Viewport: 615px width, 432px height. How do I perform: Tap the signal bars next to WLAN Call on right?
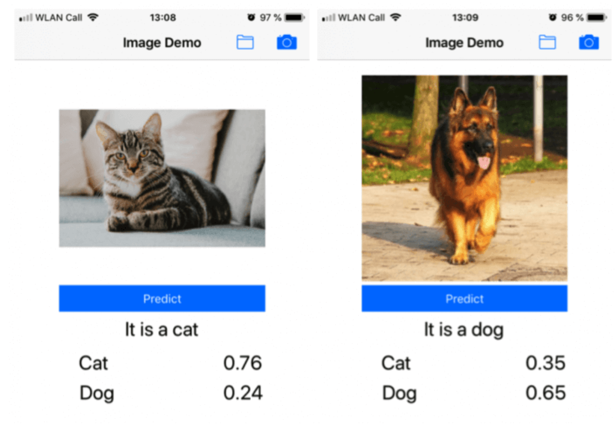point(329,18)
